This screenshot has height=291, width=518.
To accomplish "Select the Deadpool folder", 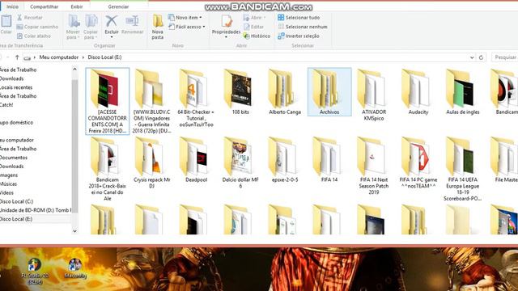I will click(196, 159).
